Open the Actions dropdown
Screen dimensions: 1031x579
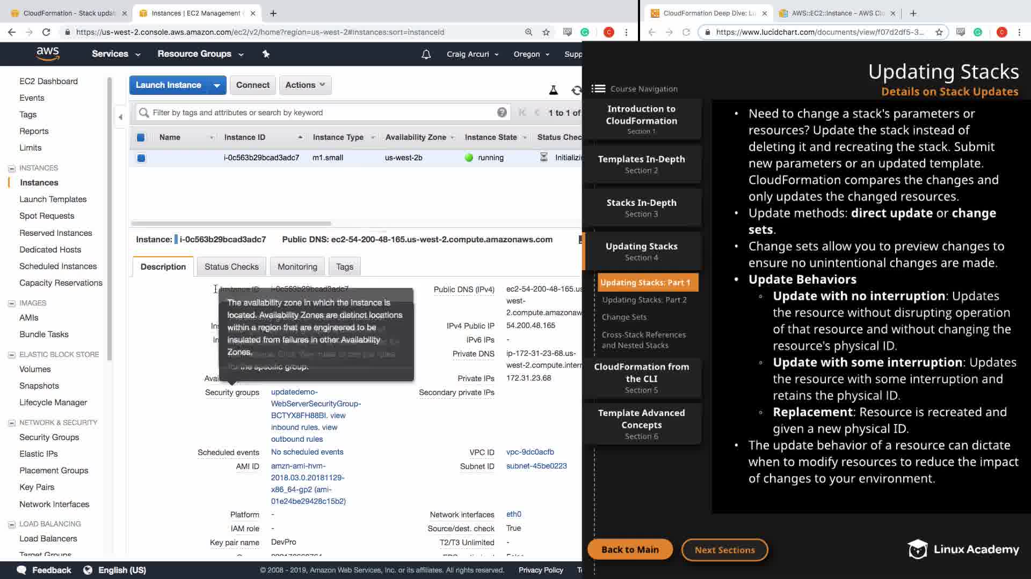pos(304,85)
